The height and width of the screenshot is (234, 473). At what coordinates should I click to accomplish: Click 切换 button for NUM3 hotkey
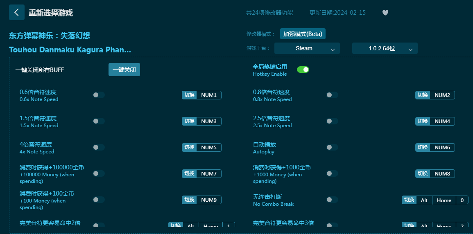click(189, 122)
